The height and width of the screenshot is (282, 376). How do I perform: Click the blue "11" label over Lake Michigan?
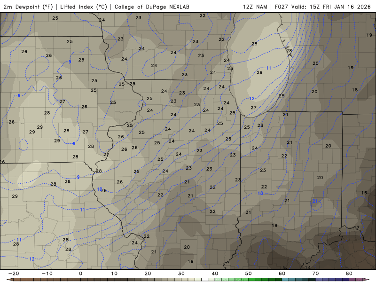[x=268, y=68]
